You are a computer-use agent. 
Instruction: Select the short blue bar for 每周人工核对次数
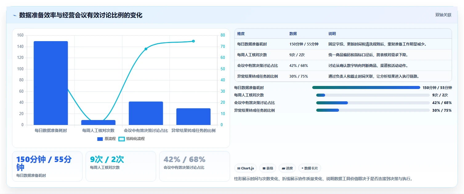tap(98, 122)
